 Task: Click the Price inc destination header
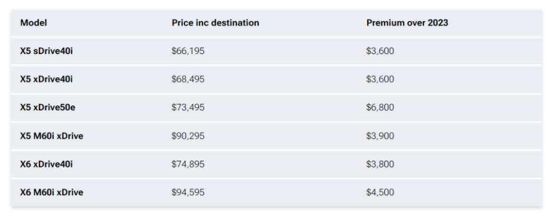click(215, 23)
